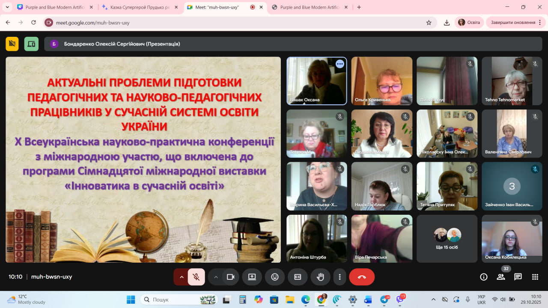
Task: Toggle the camera off
Action: pos(230,277)
